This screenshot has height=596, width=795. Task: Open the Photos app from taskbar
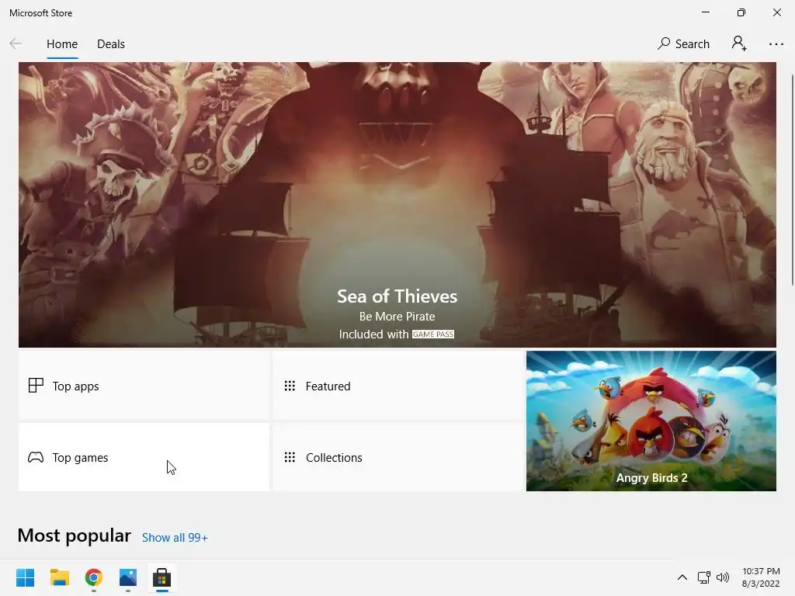click(x=128, y=577)
